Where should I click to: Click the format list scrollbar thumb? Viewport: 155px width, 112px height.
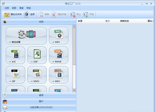(x=74, y=46)
